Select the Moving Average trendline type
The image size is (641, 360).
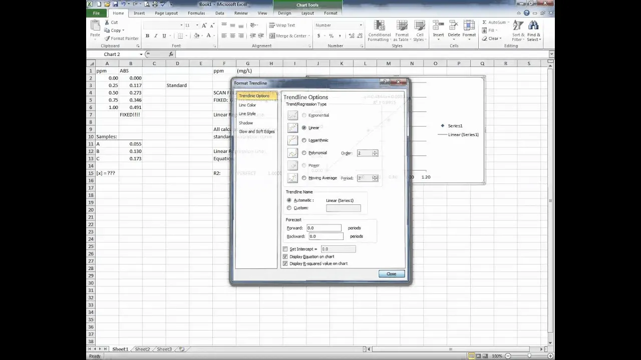(x=304, y=178)
